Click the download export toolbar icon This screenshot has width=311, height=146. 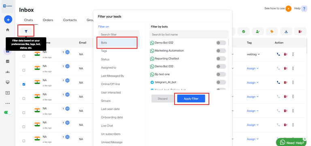click(286, 31)
